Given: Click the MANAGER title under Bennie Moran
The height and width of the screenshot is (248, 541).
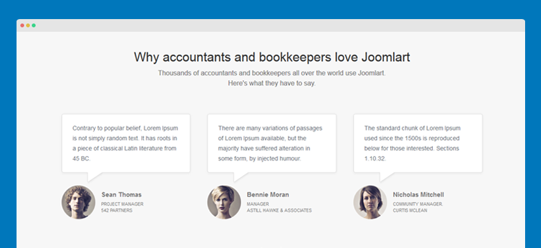Looking at the screenshot, I should (257, 204).
